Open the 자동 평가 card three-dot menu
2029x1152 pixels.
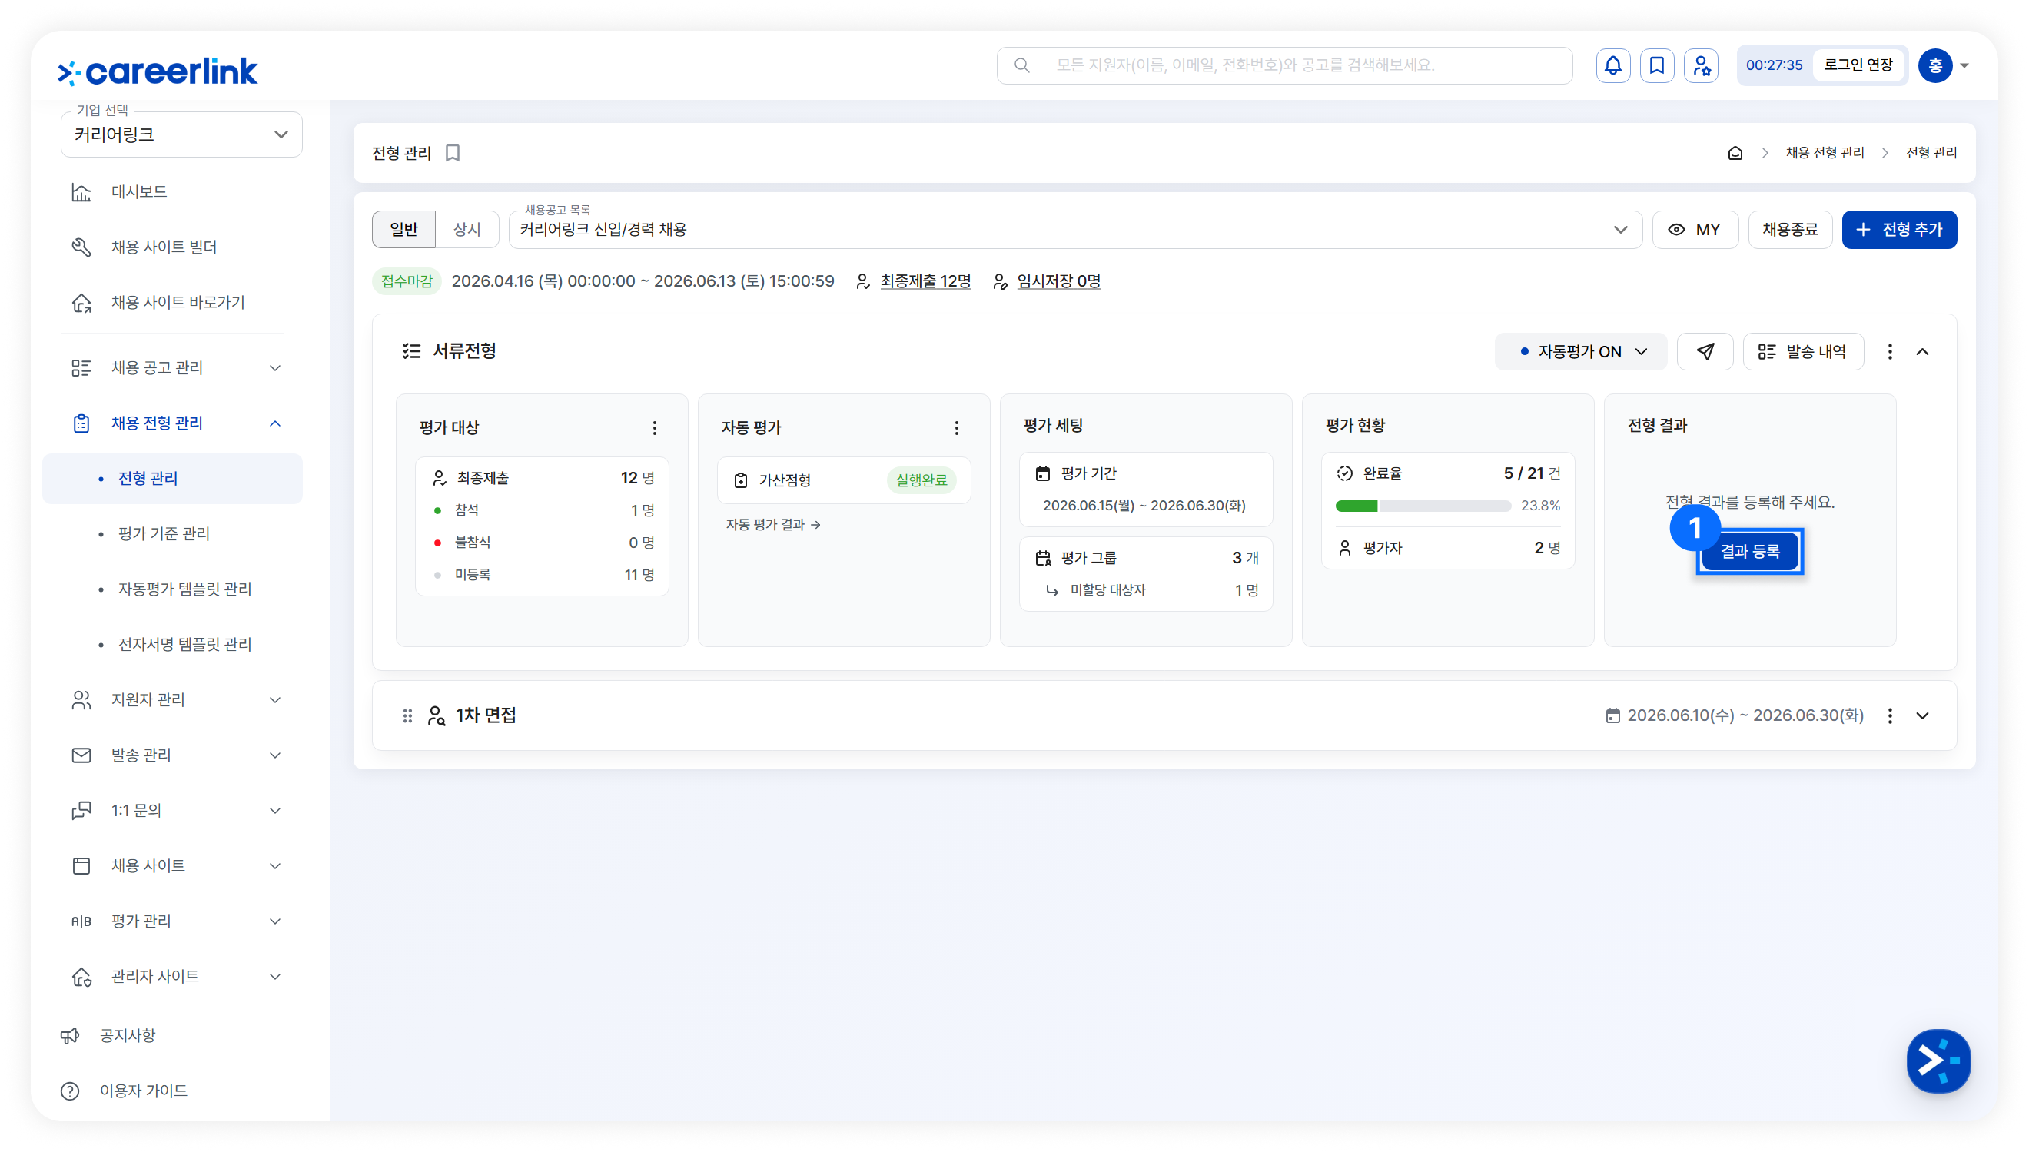click(956, 428)
